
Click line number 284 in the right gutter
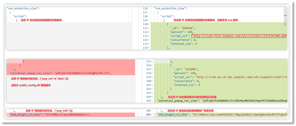click(x=148, y=111)
